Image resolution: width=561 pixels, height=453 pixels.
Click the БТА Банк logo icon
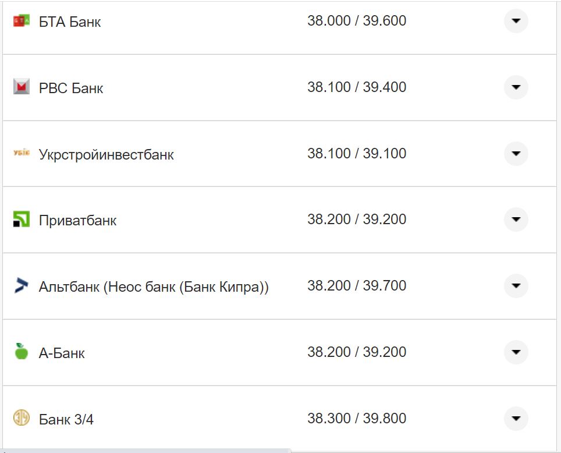tap(21, 22)
